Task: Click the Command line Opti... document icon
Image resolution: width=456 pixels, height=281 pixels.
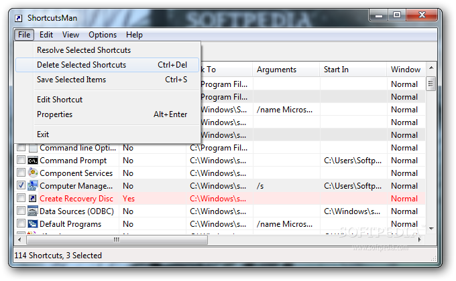Action: [x=33, y=148]
